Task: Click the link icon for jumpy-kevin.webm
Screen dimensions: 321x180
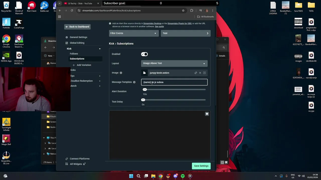Action: click(196, 73)
